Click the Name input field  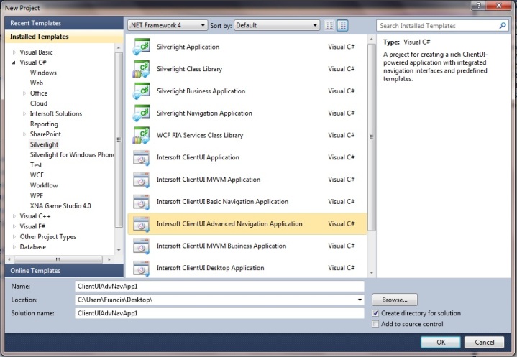[x=219, y=286]
